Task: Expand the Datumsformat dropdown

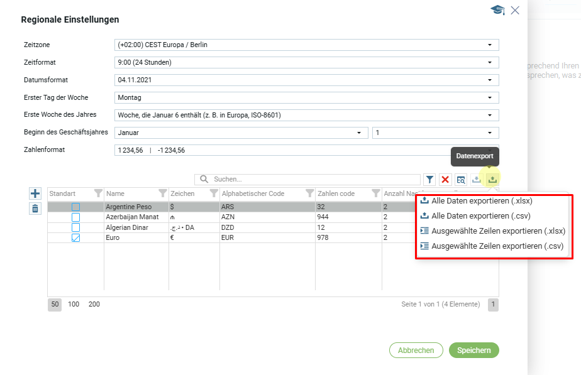Action: [x=307, y=80]
